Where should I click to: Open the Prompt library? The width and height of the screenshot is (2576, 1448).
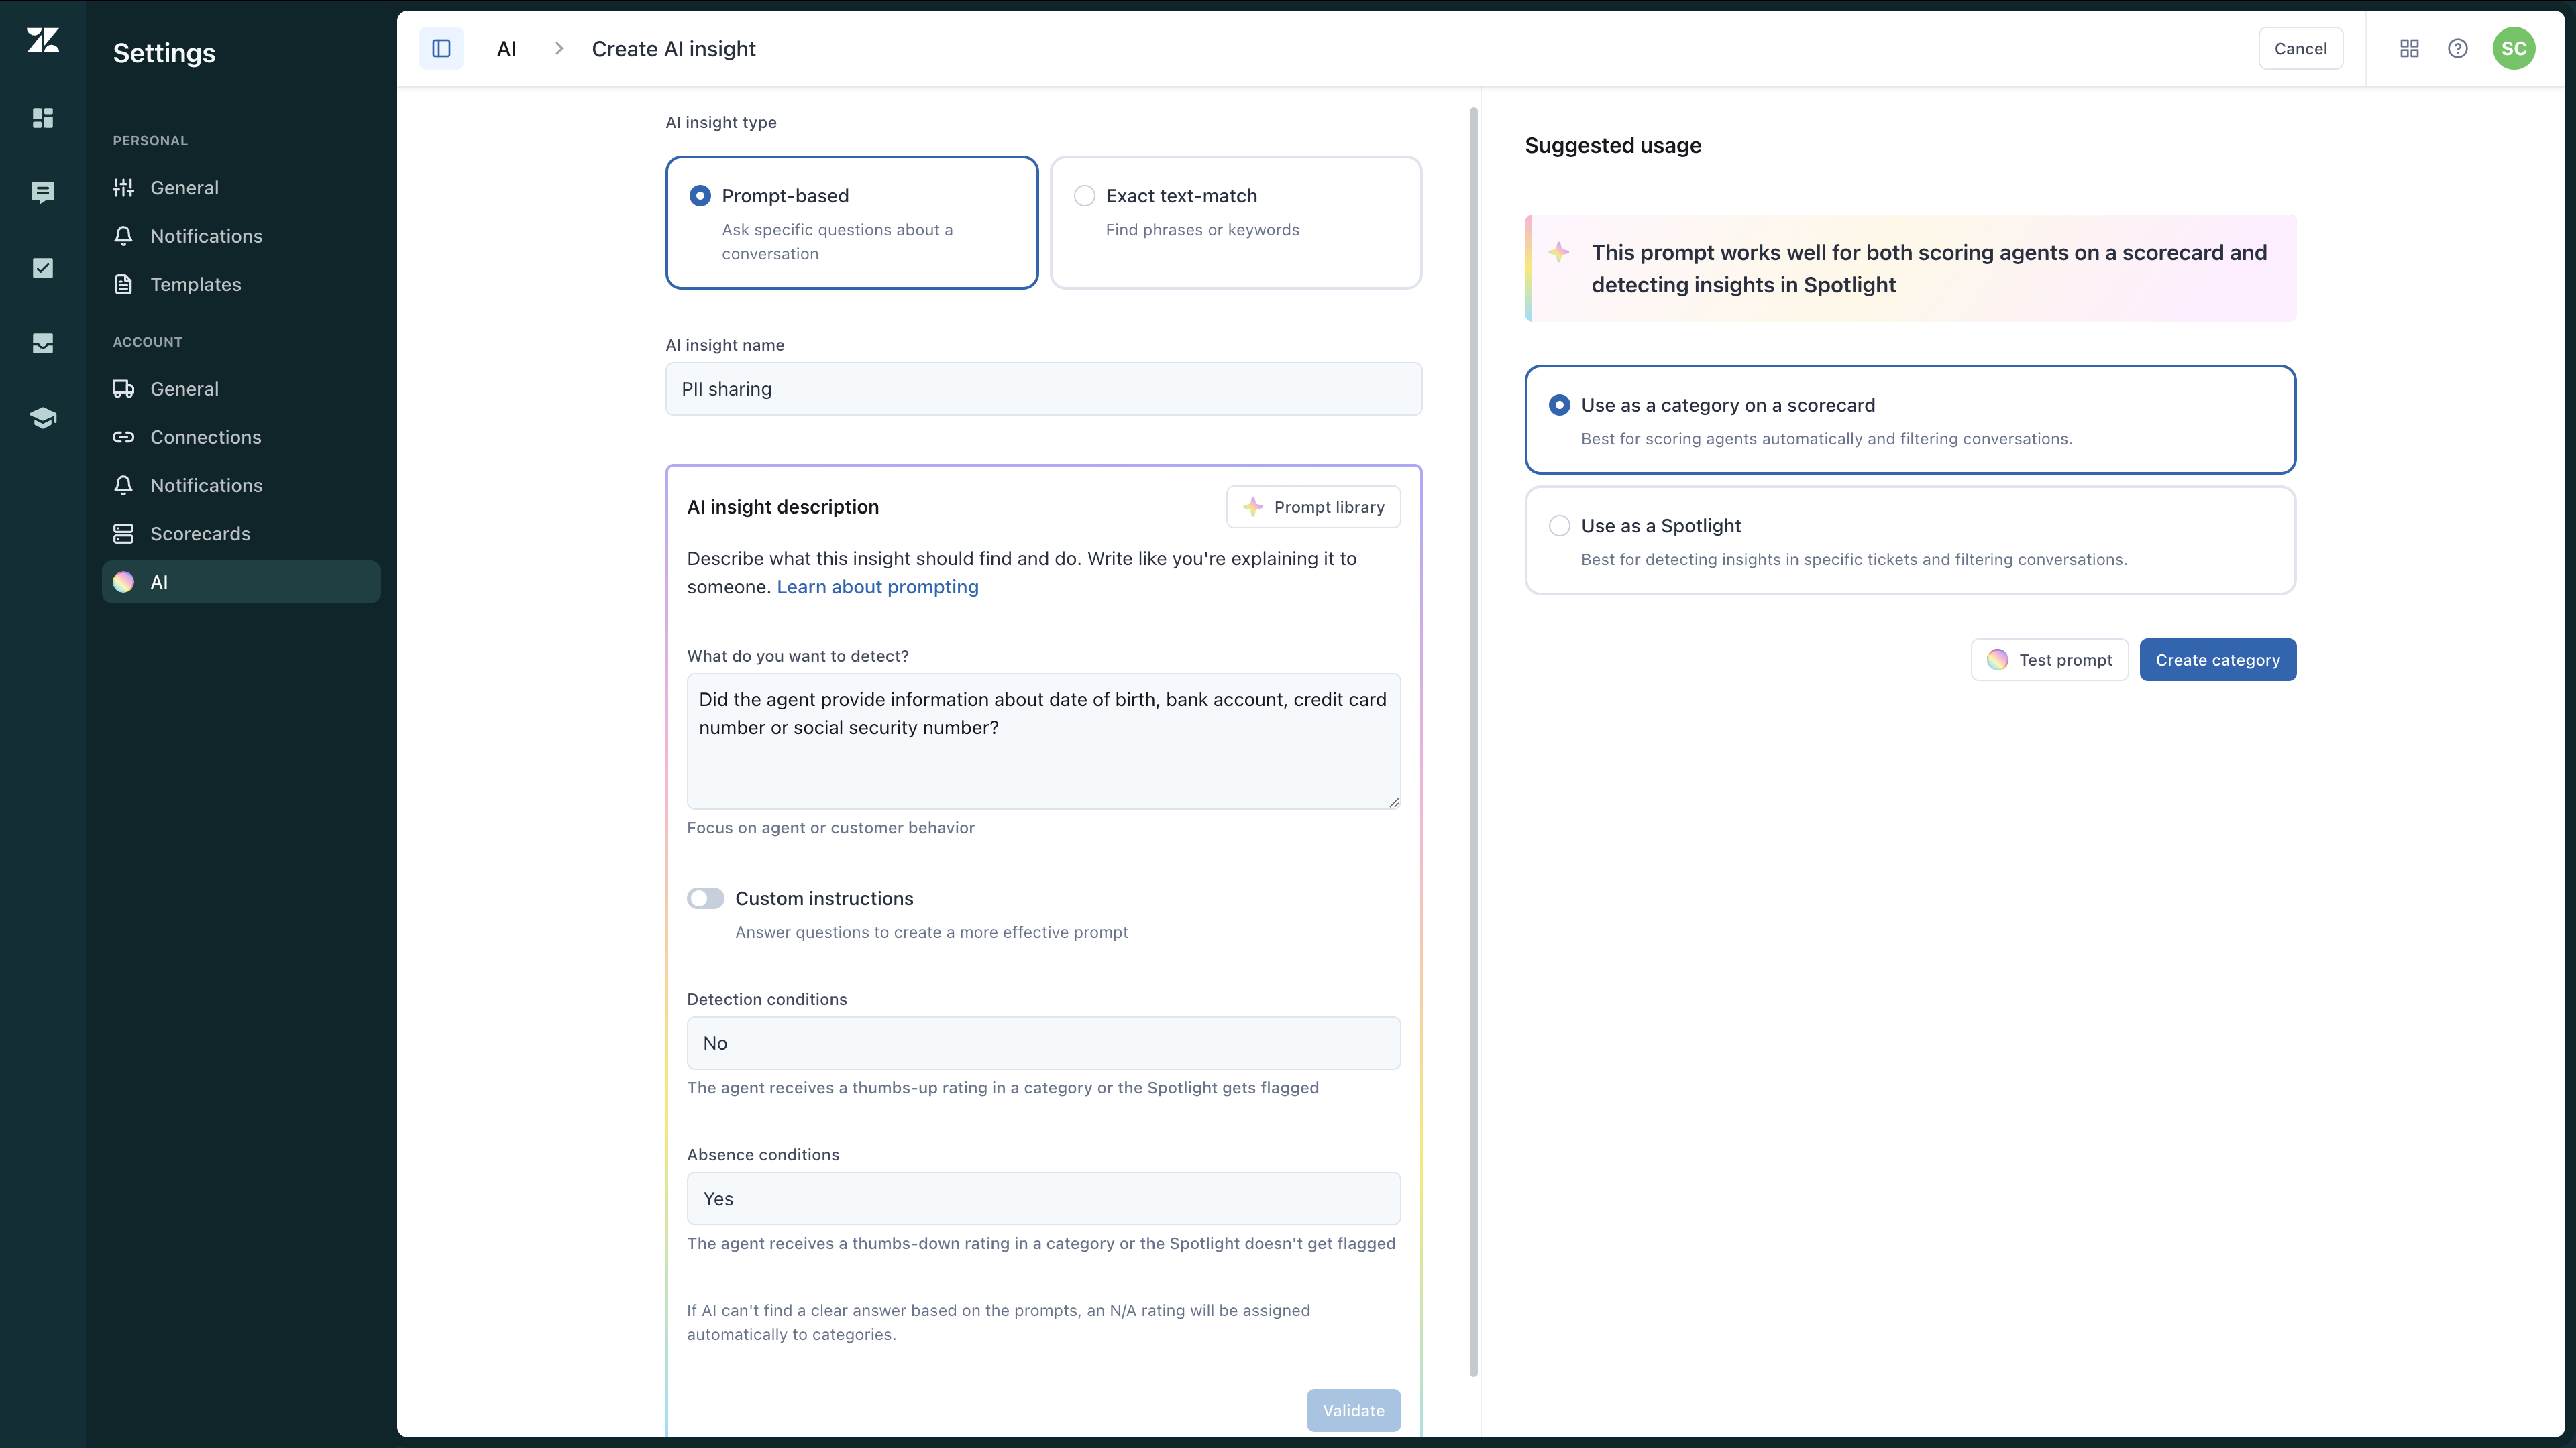(1313, 507)
